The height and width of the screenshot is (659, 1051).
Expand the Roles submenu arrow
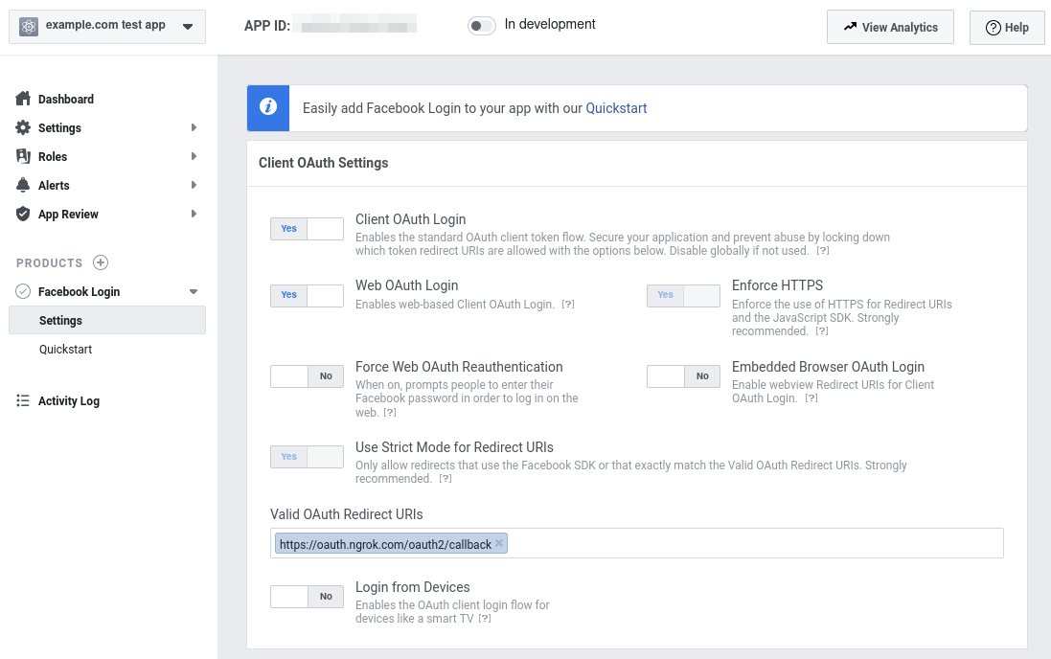(194, 156)
